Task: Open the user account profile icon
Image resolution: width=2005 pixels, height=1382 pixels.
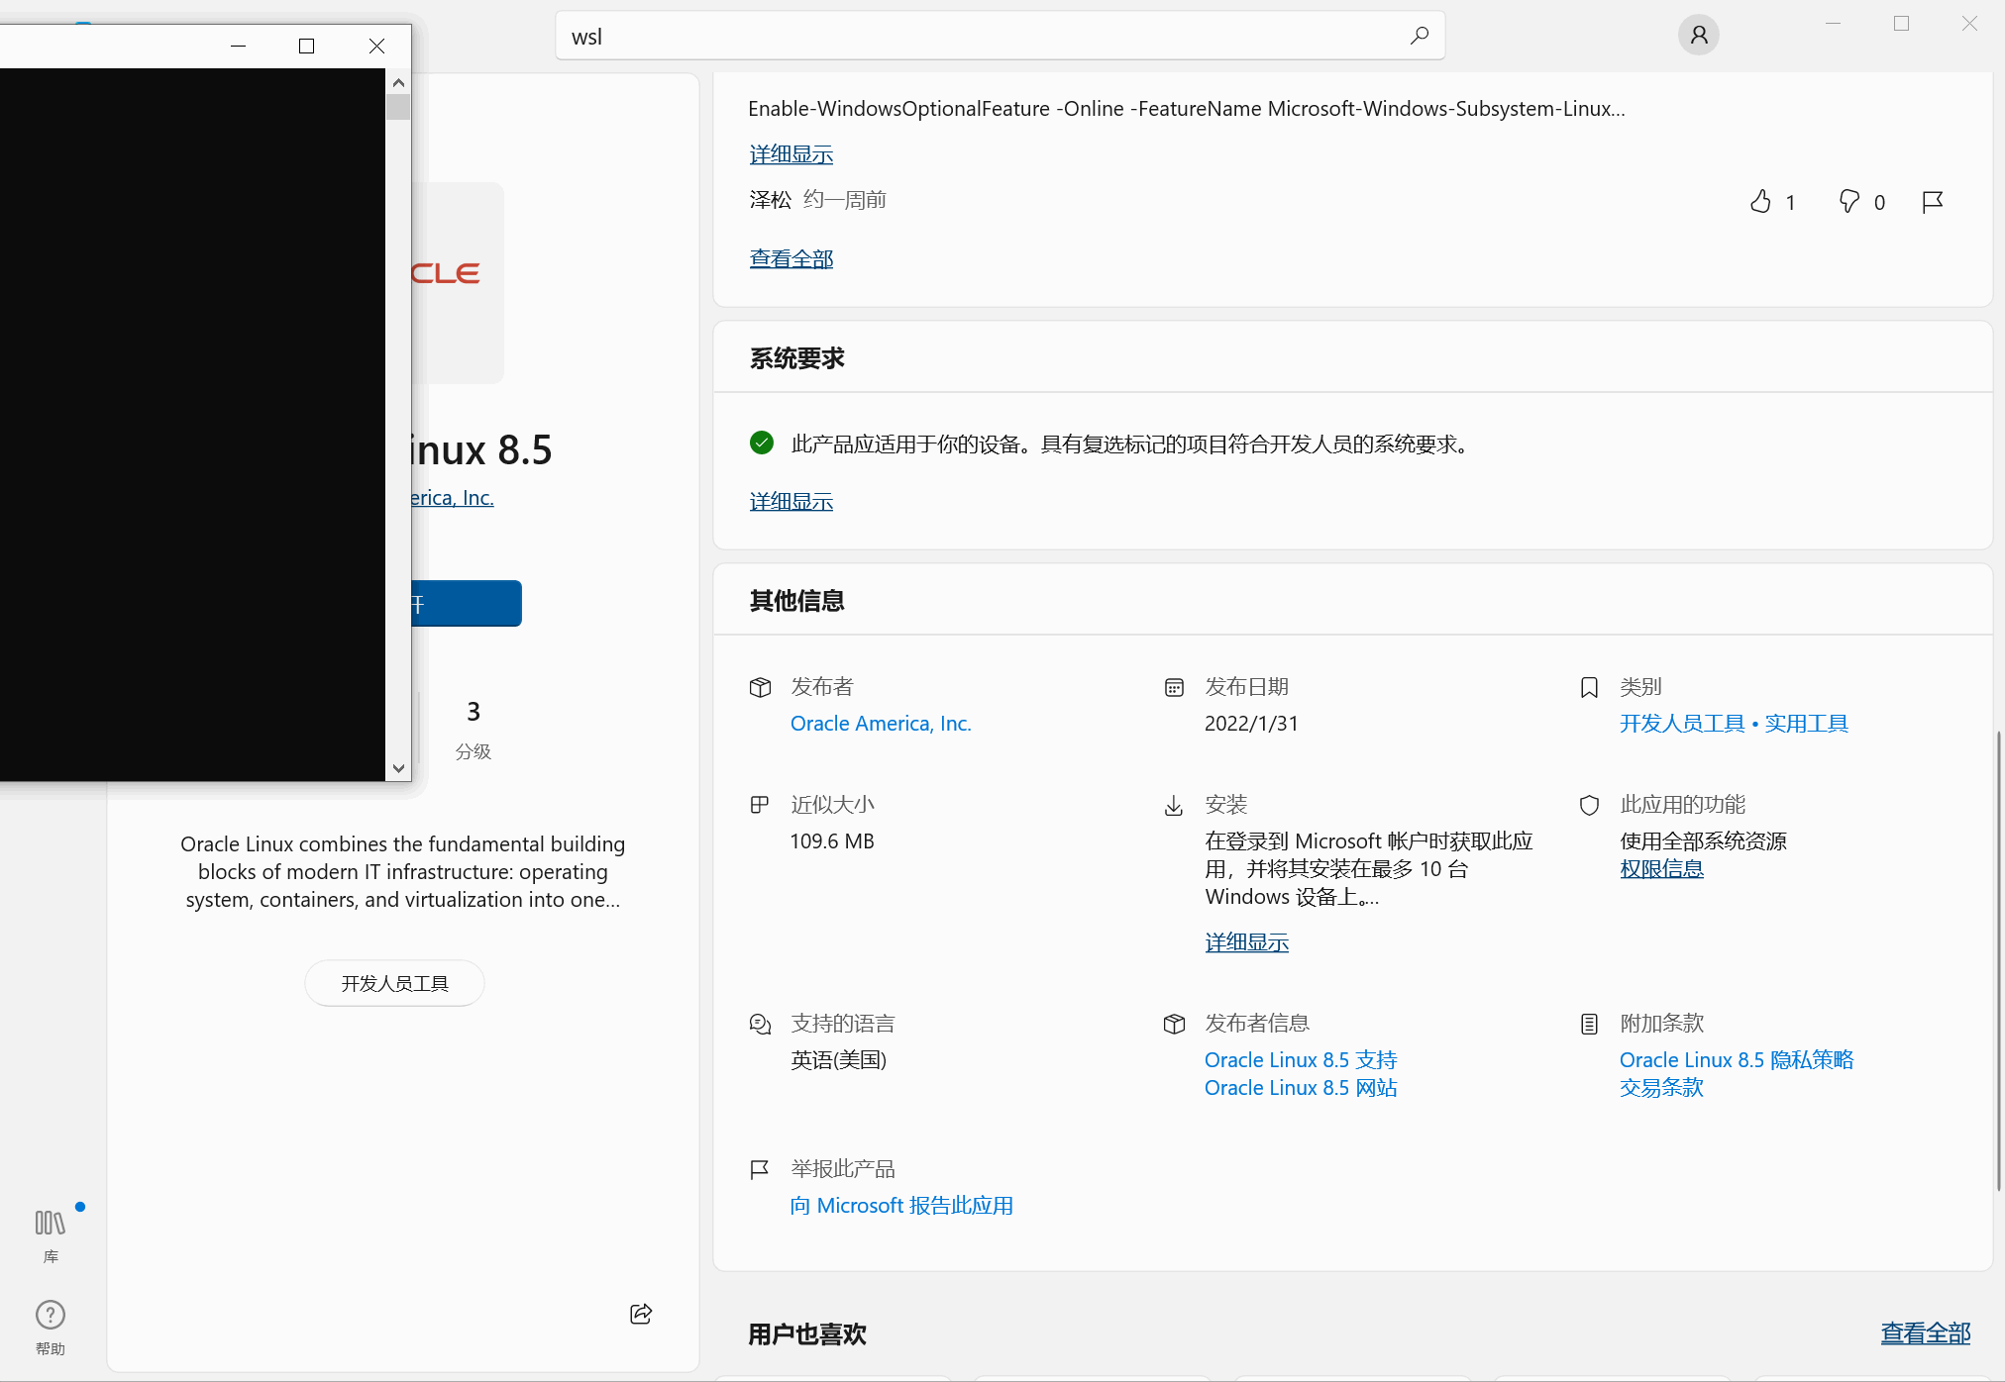Action: coord(1699,35)
